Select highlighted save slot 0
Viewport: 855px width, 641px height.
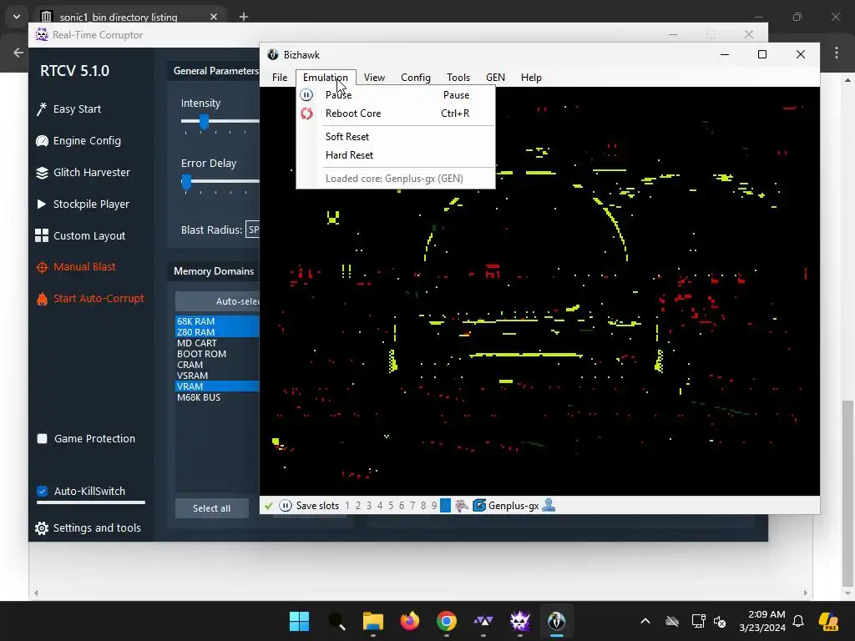coord(445,506)
